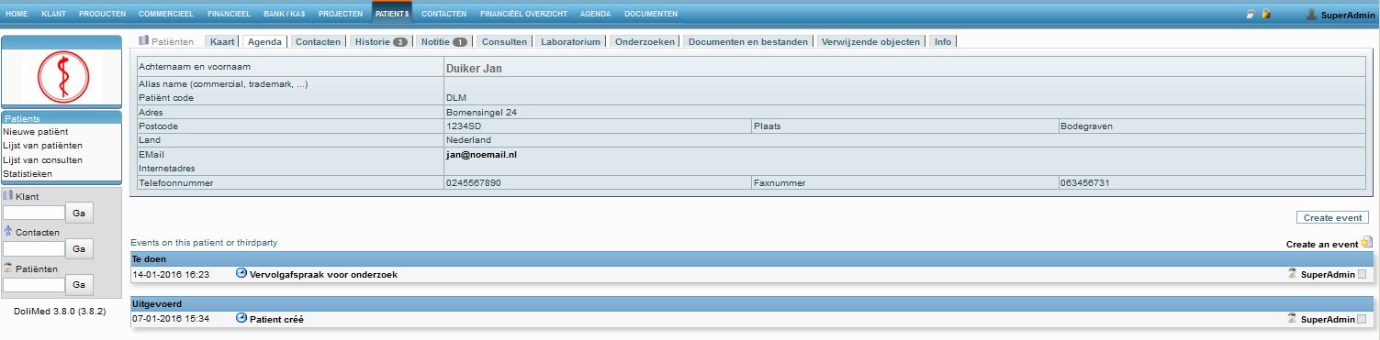1380x340 pixels.
Task: Open the FINANCIËEL OVERZICHT menu
Action: [x=524, y=14]
